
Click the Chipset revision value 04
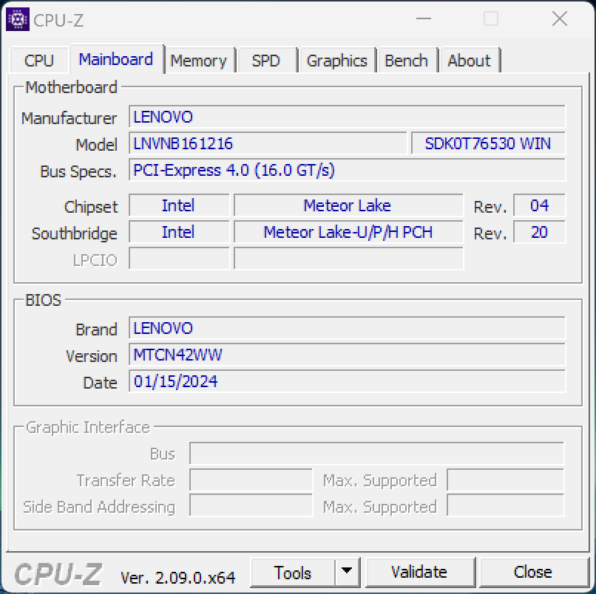[539, 205]
